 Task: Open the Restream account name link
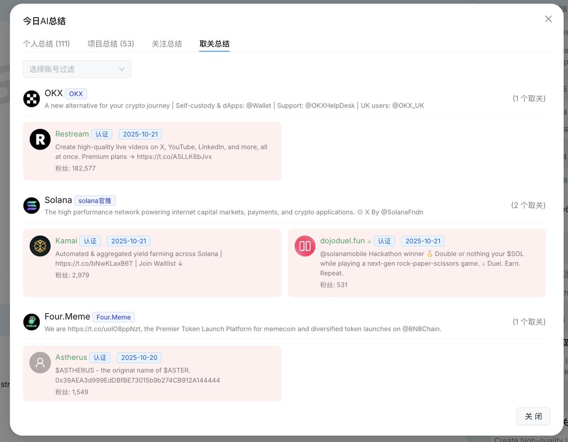(72, 134)
